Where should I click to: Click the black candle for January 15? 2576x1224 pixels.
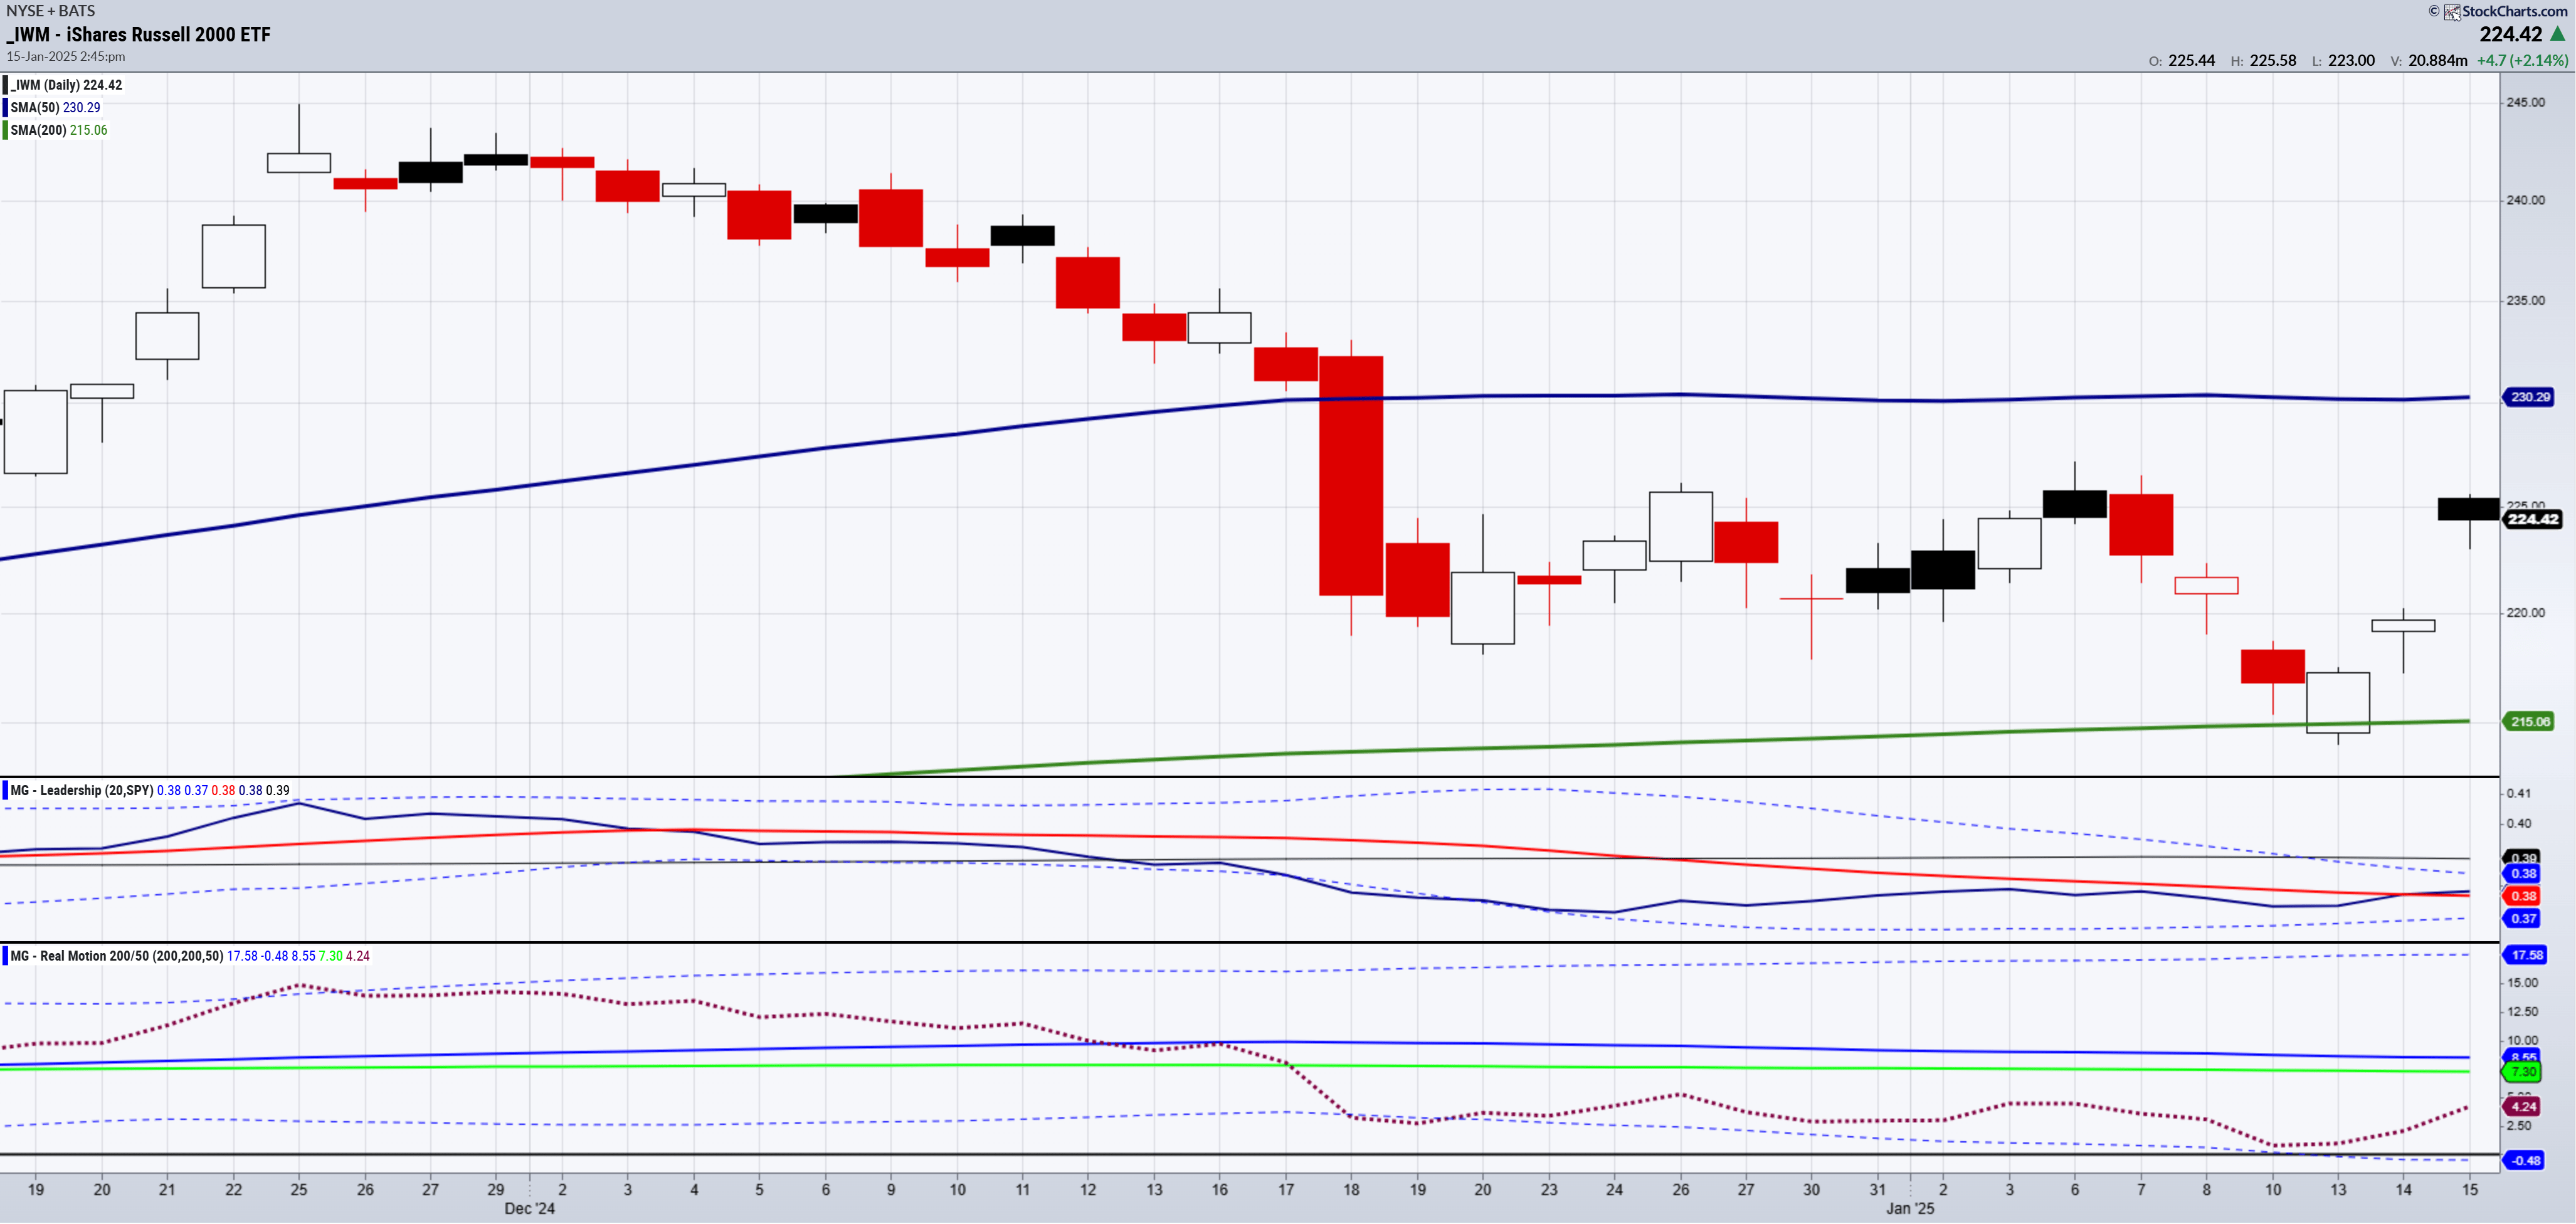pos(2469,509)
